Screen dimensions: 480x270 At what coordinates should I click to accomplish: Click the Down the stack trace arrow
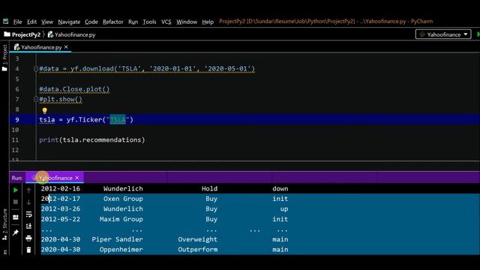[28, 202]
